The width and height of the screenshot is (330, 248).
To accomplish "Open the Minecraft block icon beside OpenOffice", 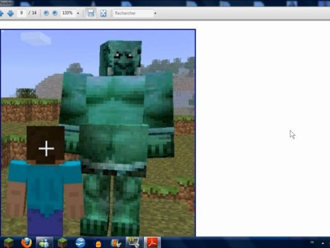I will [63, 242].
